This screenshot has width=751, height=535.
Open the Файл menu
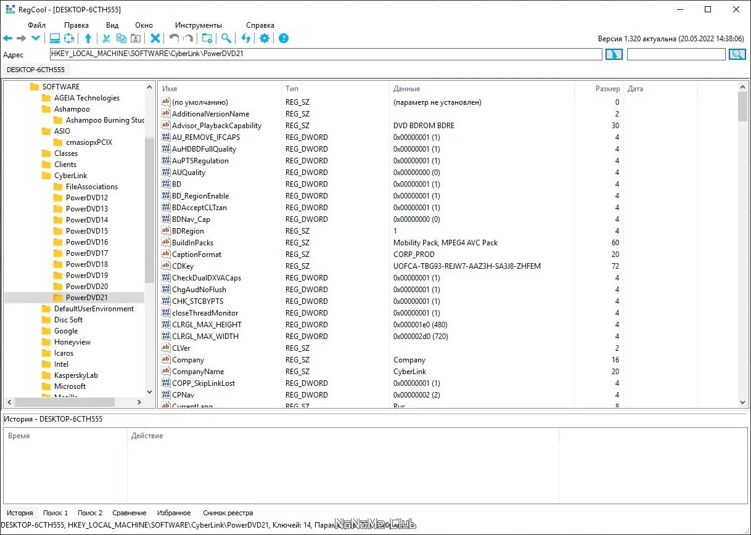coord(36,25)
